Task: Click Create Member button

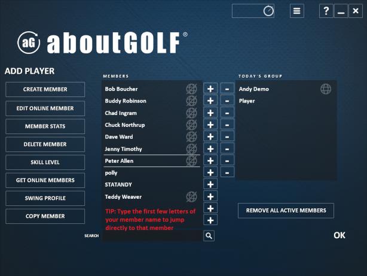Action: [x=45, y=89]
